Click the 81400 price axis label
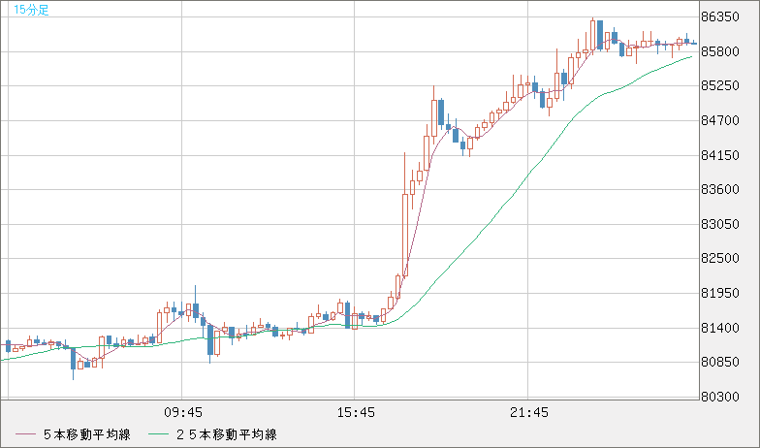Viewport: 760px width, 448px height. (720, 328)
